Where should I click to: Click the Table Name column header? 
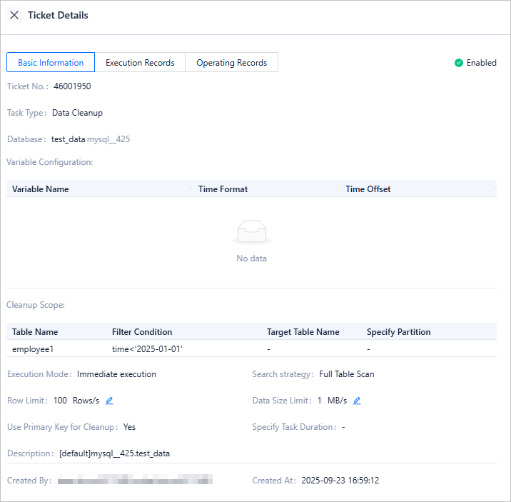pyautogui.click(x=35, y=332)
